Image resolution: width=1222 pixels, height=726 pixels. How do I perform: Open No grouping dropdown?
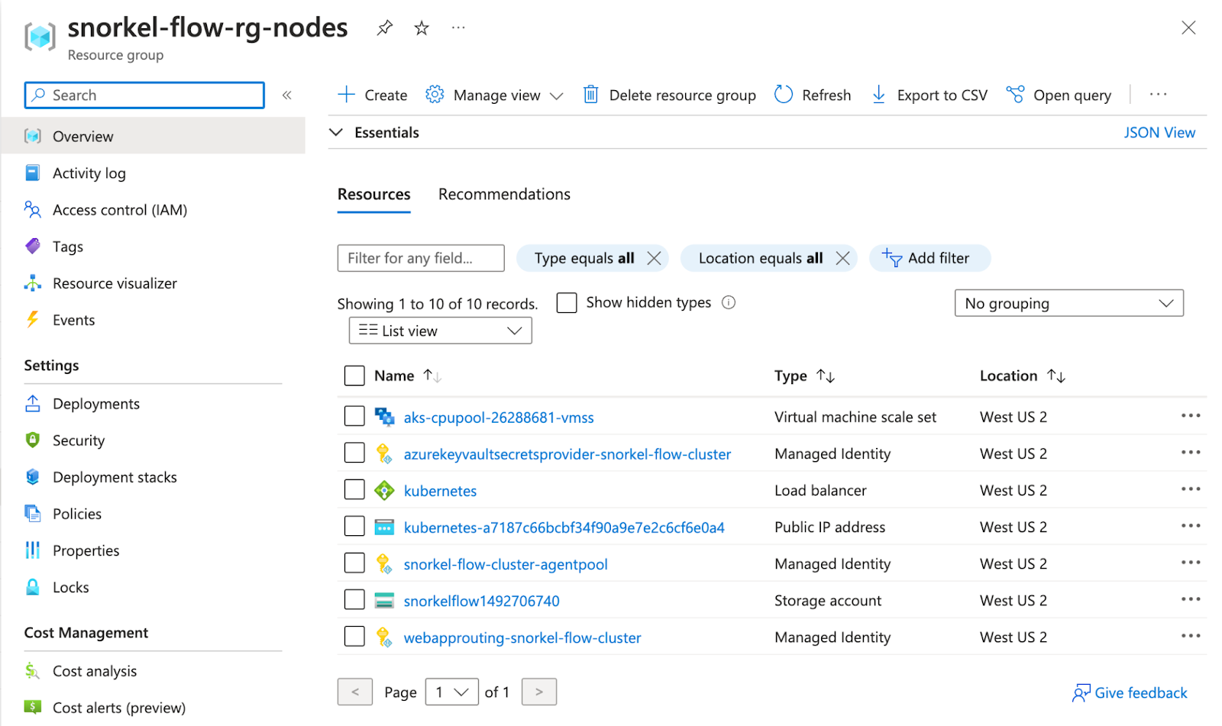coord(1068,303)
